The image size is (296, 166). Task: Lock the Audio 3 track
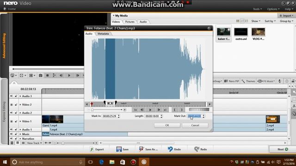[x=16, y=96]
